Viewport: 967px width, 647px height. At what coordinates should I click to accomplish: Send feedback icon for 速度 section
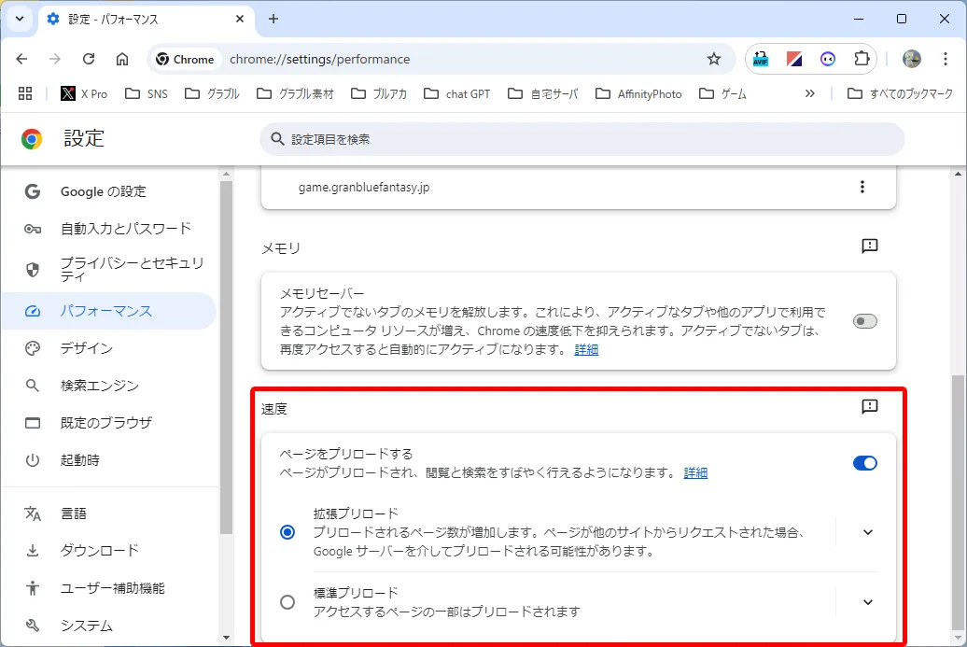[870, 407]
